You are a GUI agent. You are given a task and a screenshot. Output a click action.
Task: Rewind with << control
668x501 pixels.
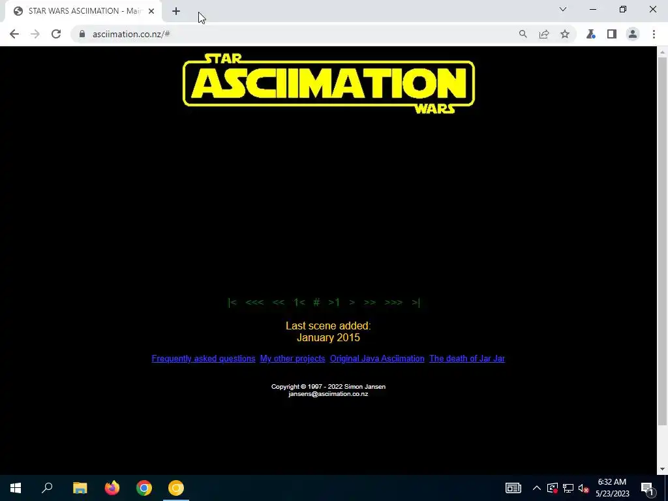(278, 302)
